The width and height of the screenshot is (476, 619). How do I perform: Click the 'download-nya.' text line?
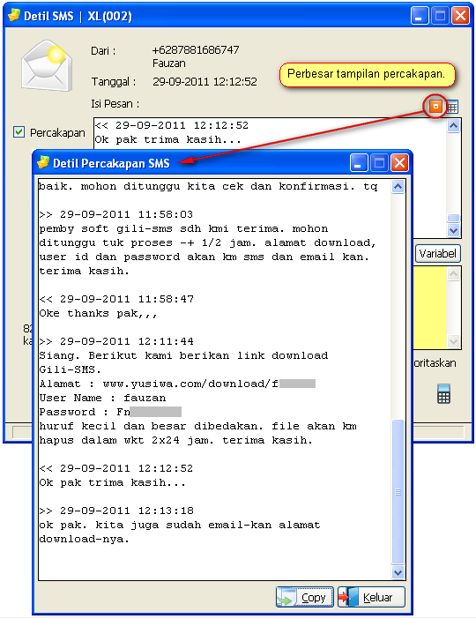click(84, 540)
